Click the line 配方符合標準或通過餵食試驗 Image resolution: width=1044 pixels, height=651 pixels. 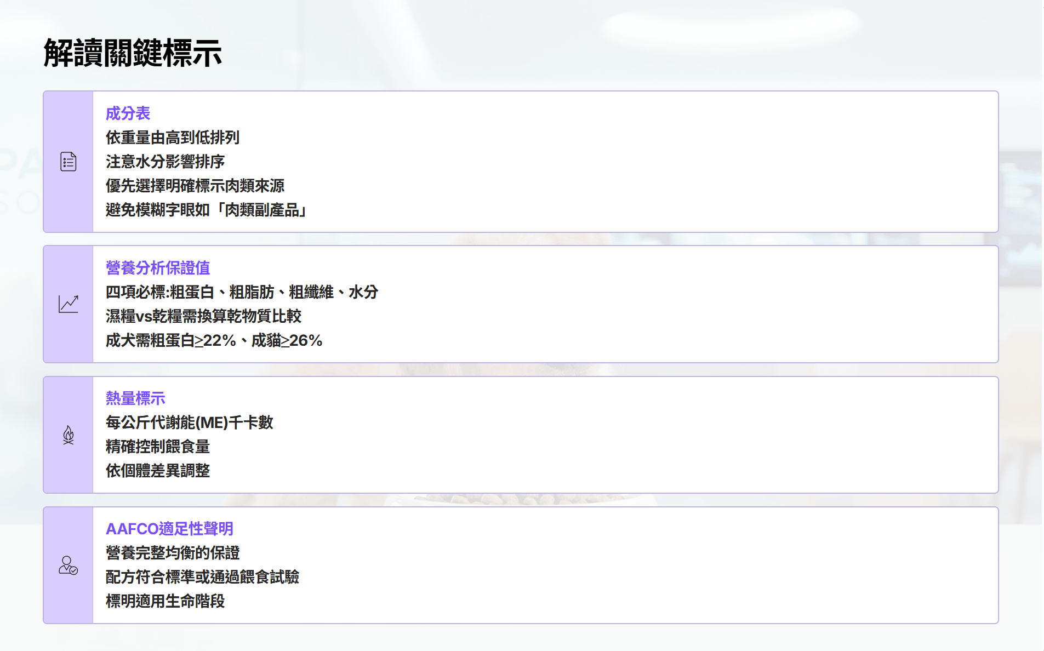202,577
